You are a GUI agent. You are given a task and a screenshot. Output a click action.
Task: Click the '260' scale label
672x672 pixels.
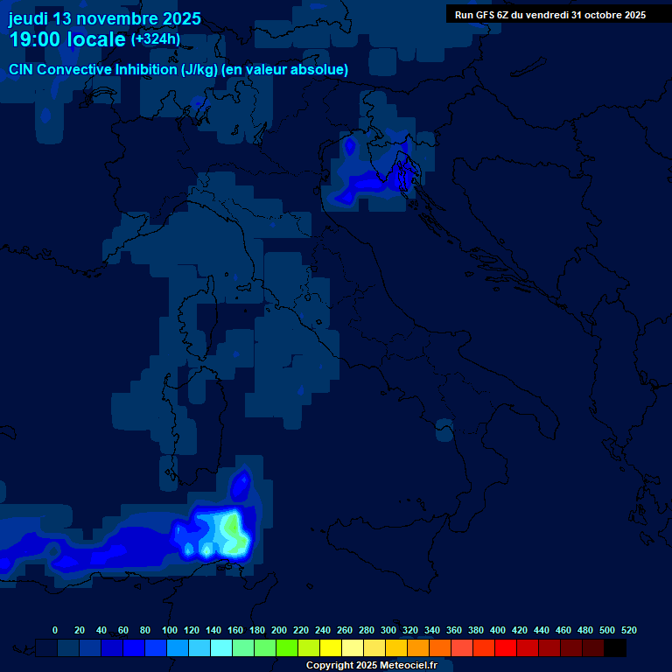(345, 630)
